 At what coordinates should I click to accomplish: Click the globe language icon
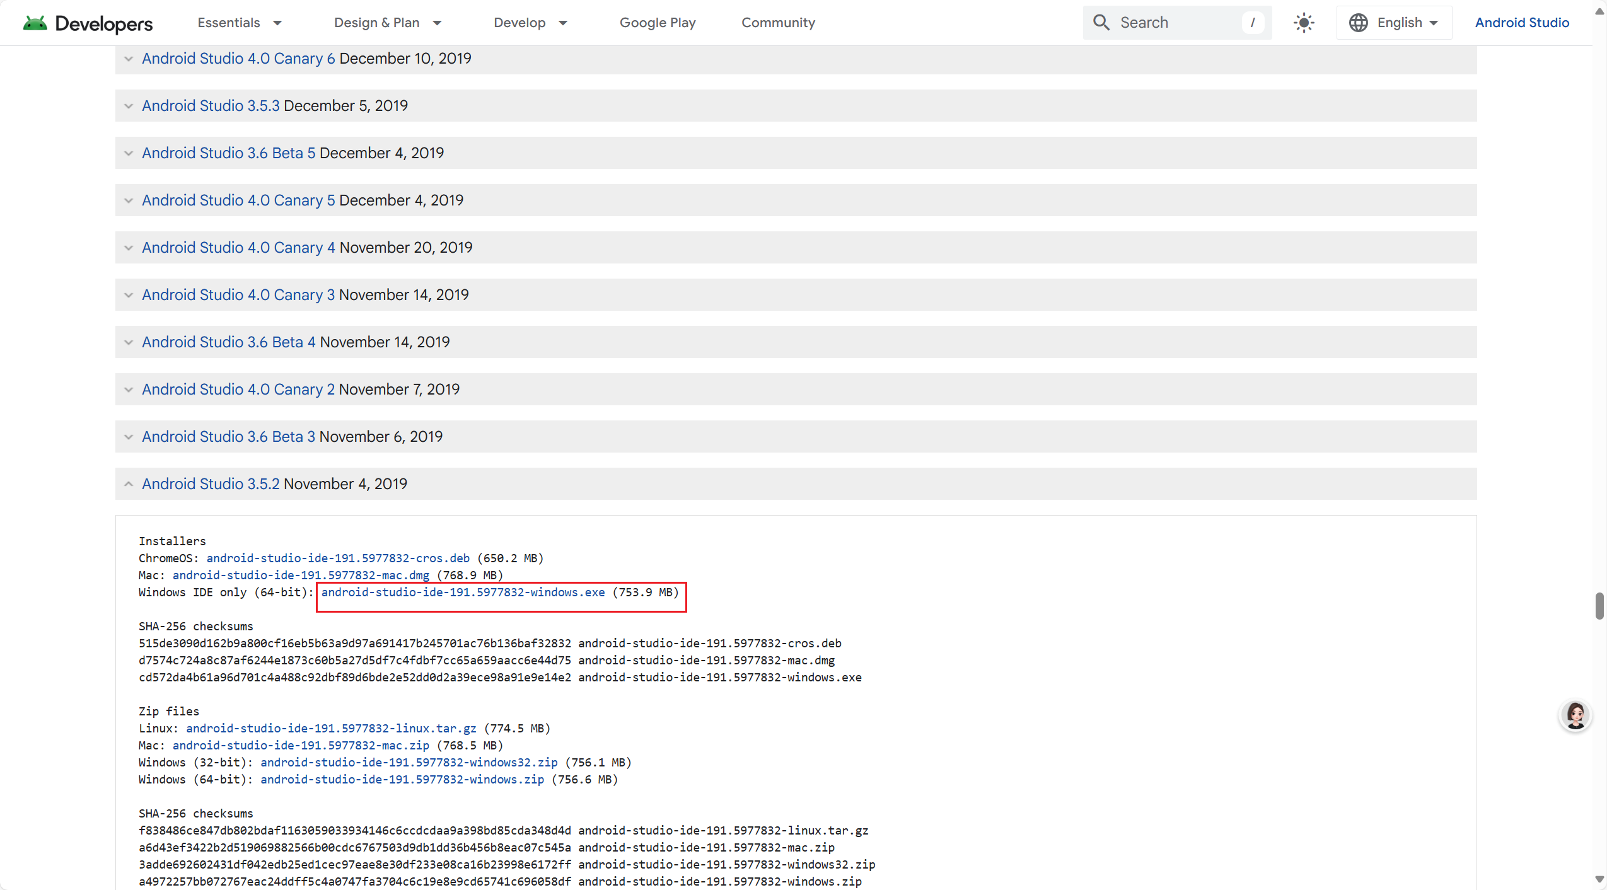click(x=1358, y=23)
